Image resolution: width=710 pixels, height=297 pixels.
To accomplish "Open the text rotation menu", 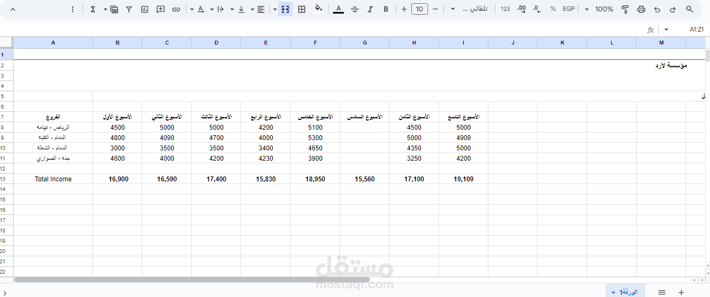I will 201,9.
